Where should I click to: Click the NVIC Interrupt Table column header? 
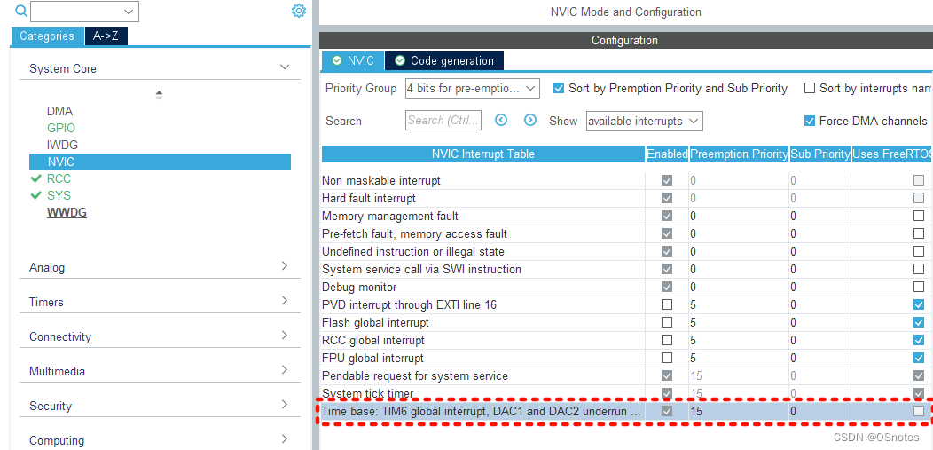click(x=483, y=154)
